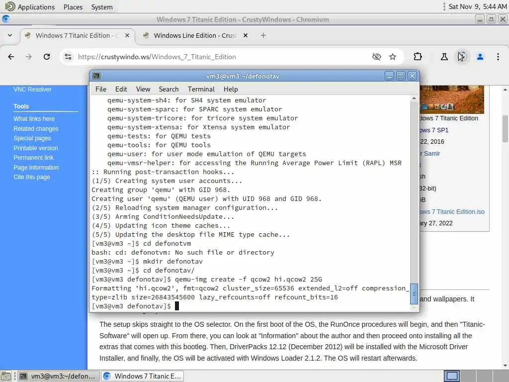Image resolution: width=509 pixels, height=382 pixels.
Task: Click the forward navigation arrow
Action: click(29, 57)
